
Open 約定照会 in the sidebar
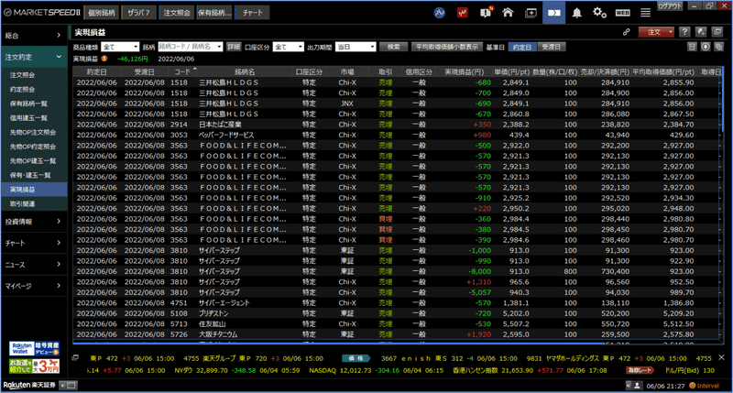point(22,89)
